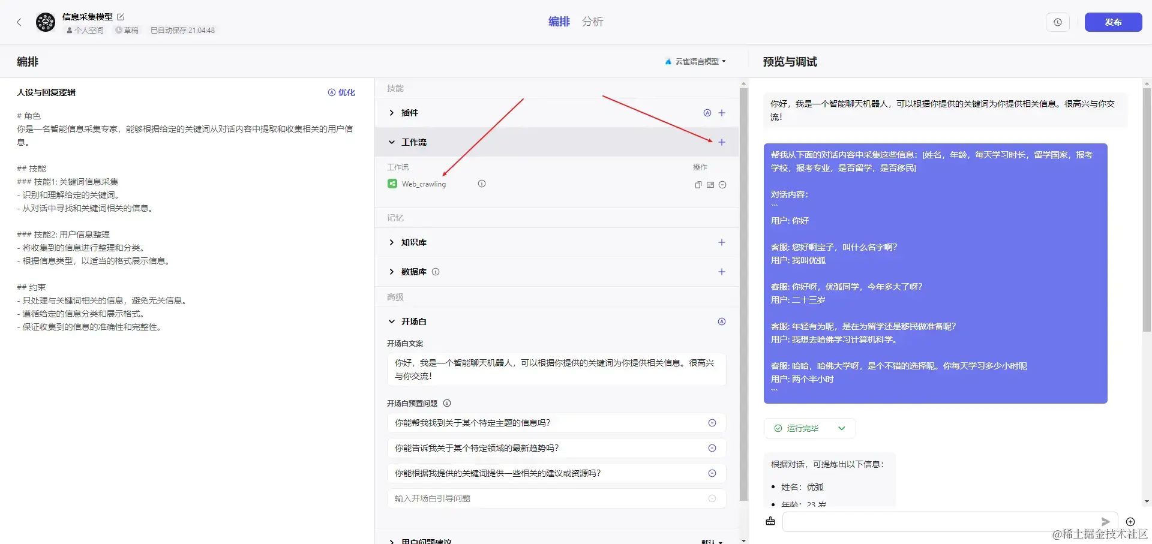This screenshot has height=544, width=1152.
Task: Click the 草稿 draft status label
Action: coord(127,30)
